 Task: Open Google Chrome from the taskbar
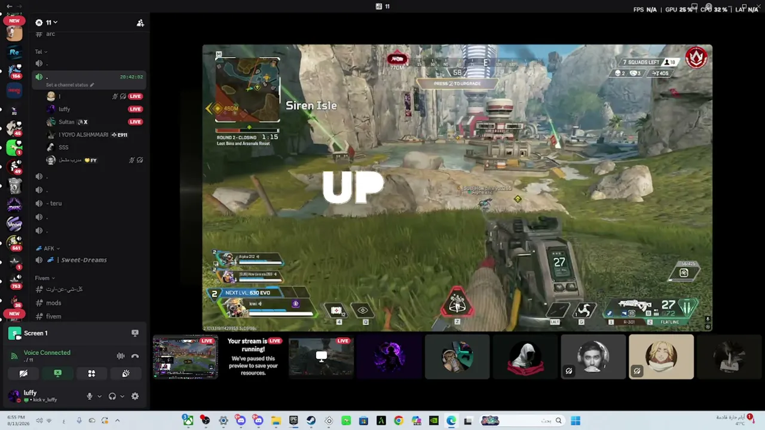(x=399, y=420)
